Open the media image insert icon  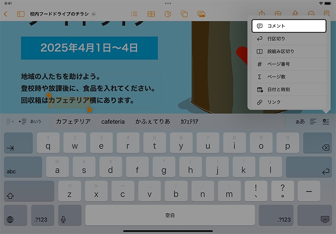coord(201,14)
